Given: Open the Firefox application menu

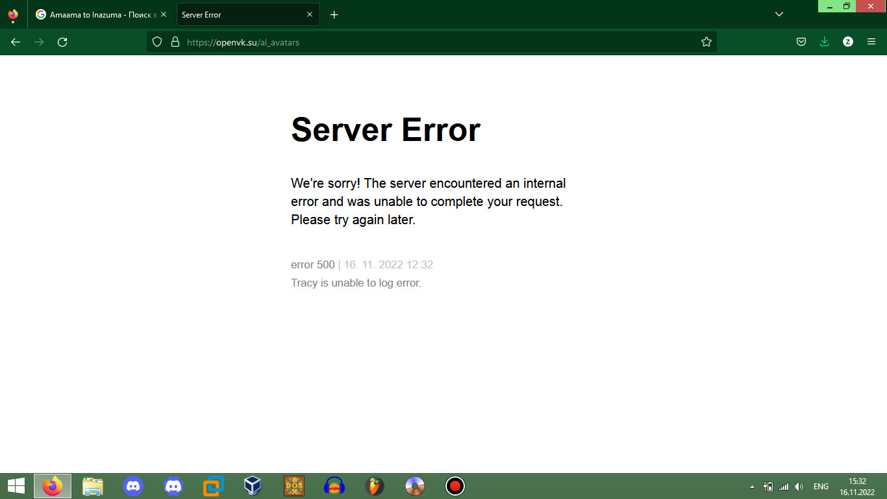Looking at the screenshot, I should pyautogui.click(x=871, y=42).
